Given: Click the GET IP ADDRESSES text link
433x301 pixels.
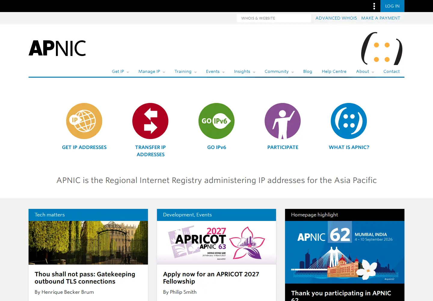Looking at the screenshot, I should tap(84, 147).
